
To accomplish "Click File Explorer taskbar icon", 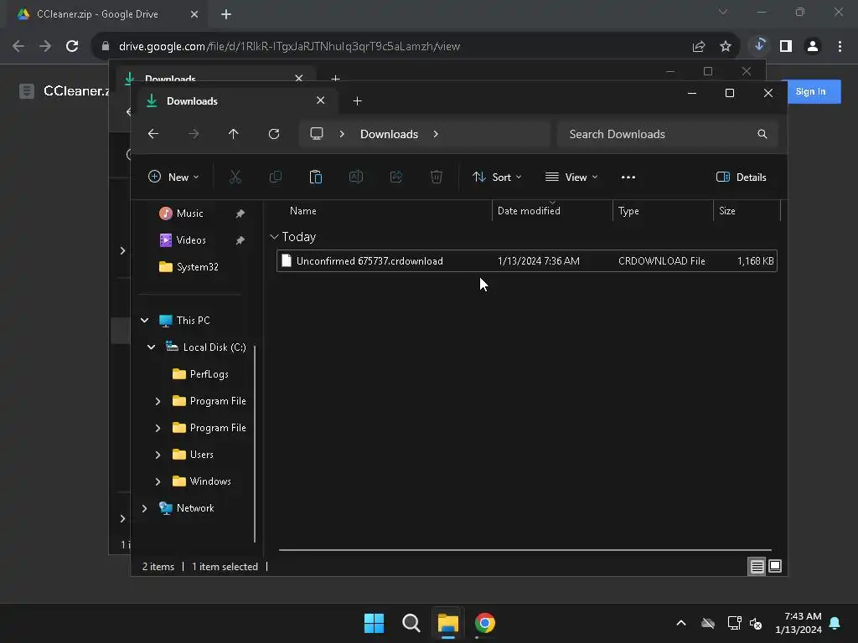I will click(447, 623).
